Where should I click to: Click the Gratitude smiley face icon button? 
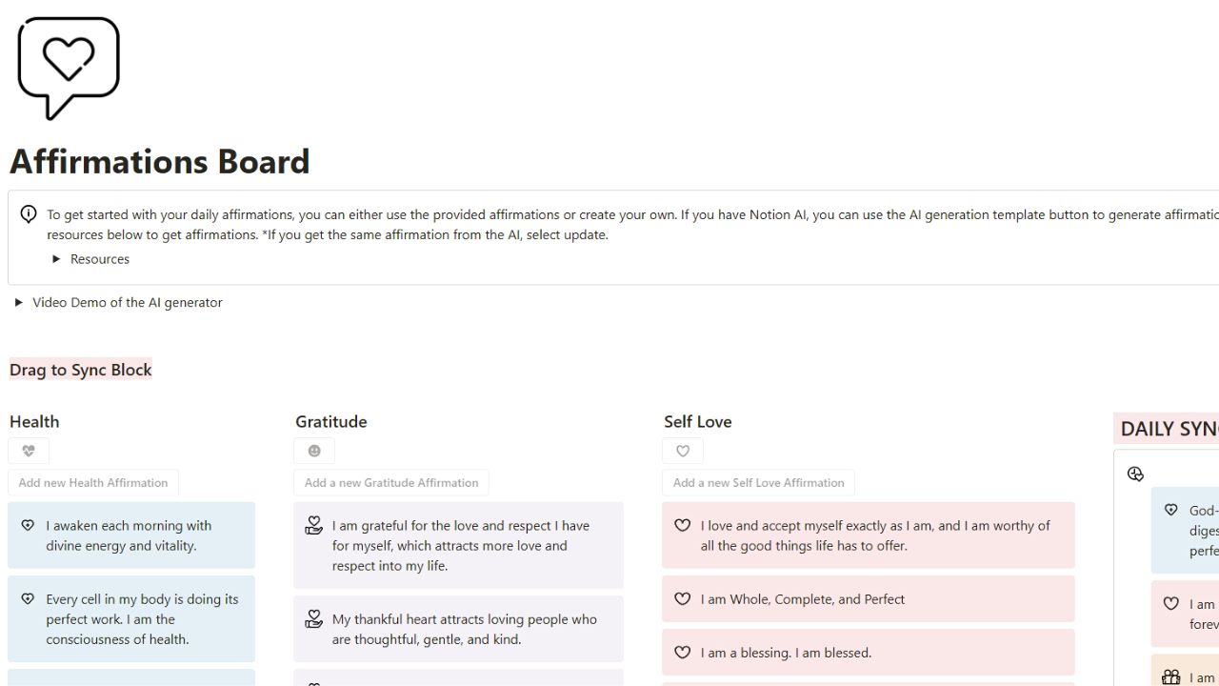tap(314, 451)
